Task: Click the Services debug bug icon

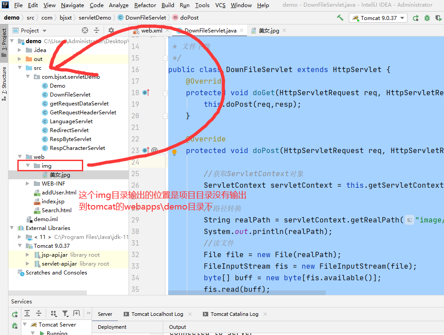Action: coord(15,326)
